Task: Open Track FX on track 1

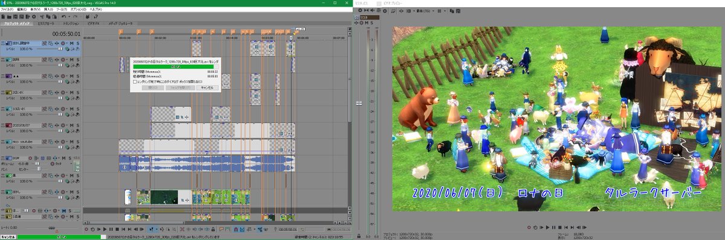Action: point(57,43)
